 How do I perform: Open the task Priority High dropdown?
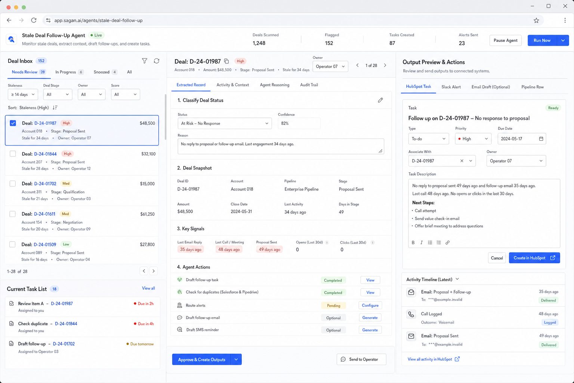point(473,139)
